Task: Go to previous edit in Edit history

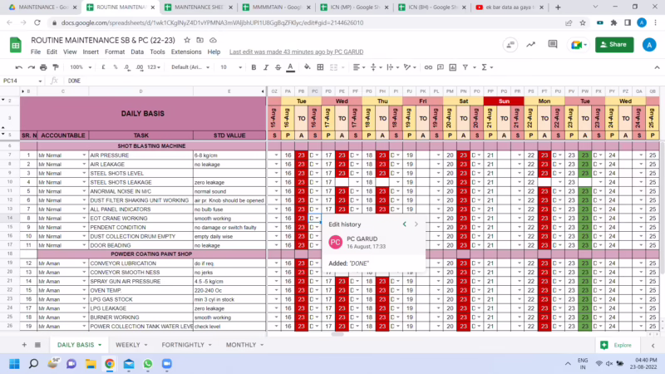Action: pyautogui.click(x=404, y=224)
